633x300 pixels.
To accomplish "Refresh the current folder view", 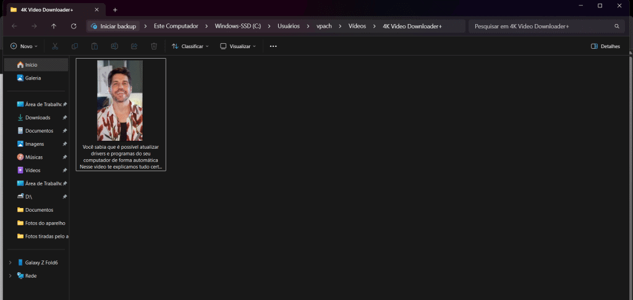I will (74, 27).
